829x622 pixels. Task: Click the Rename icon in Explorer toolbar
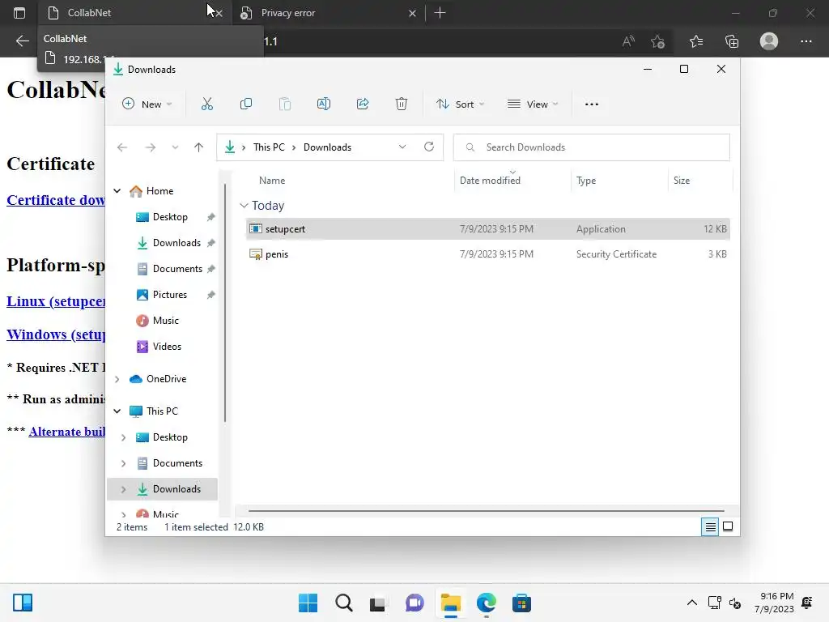coord(324,104)
